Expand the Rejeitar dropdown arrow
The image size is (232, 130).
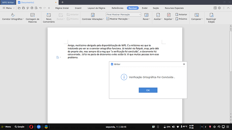pyautogui.click(x=173, y=19)
